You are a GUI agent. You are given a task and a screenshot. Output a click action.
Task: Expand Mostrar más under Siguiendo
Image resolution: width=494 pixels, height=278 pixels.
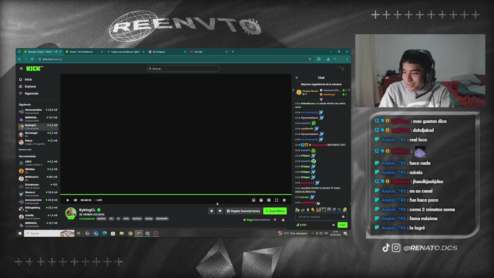tap(25, 149)
